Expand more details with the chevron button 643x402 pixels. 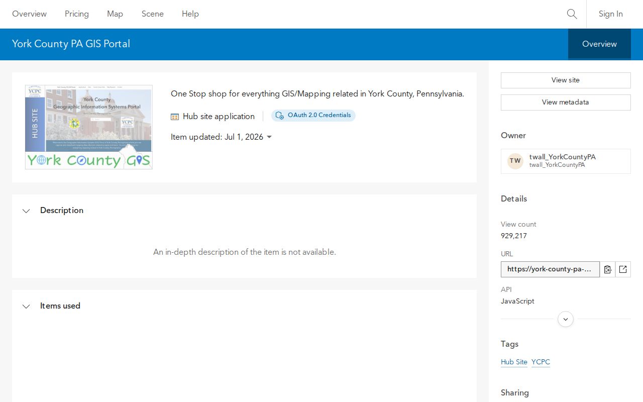click(566, 319)
